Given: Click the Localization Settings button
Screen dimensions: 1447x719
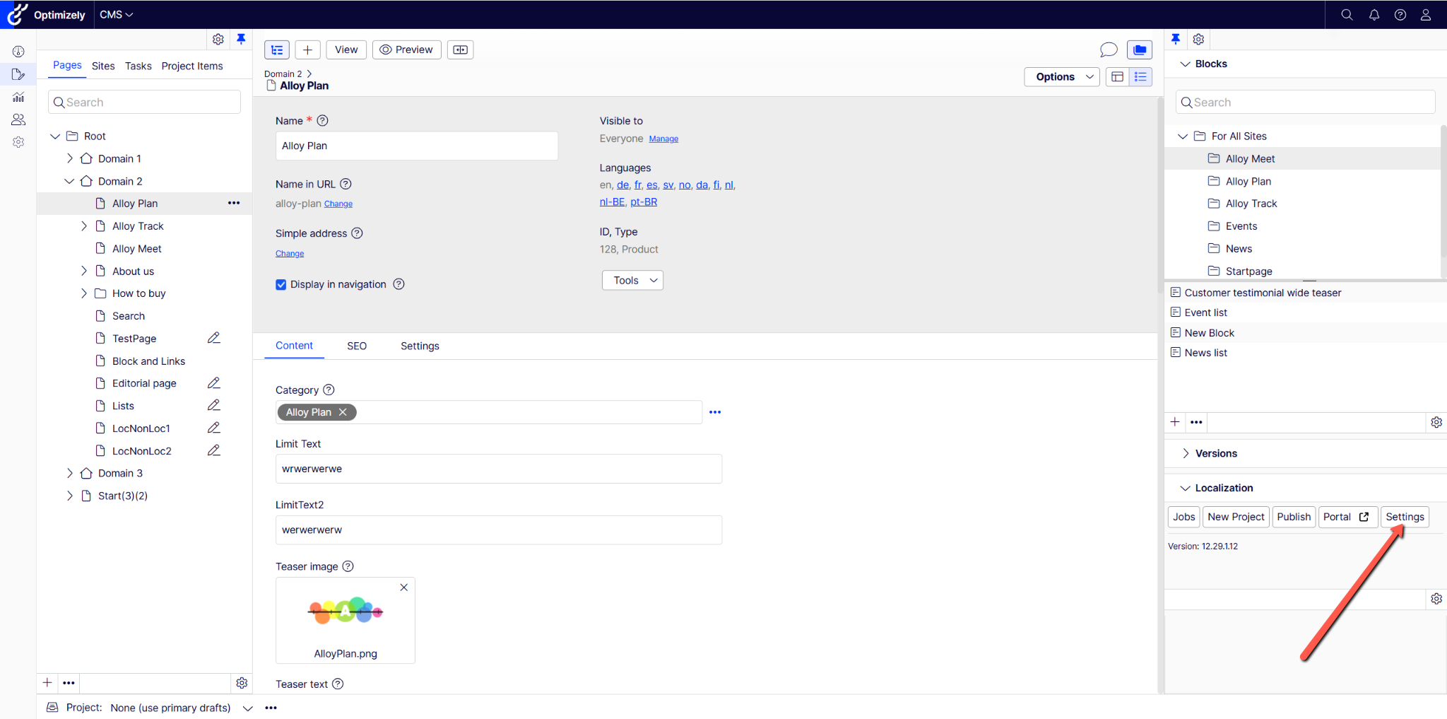Looking at the screenshot, I should 1405,517.
